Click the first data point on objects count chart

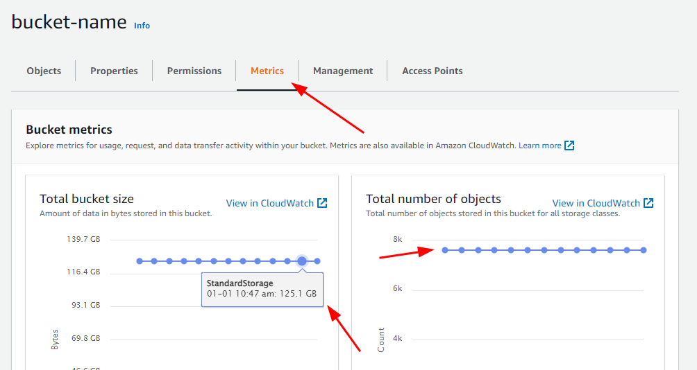[445, 250]
